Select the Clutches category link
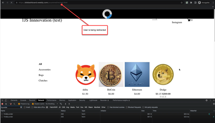 (43, 81)
